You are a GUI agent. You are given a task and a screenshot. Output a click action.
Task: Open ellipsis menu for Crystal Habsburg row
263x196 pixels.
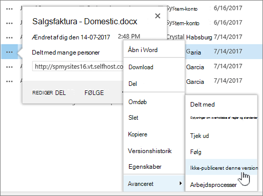(x=9, y=38)
